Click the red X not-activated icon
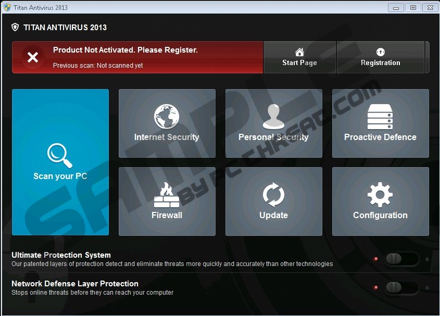 click(x=33, y=57)
